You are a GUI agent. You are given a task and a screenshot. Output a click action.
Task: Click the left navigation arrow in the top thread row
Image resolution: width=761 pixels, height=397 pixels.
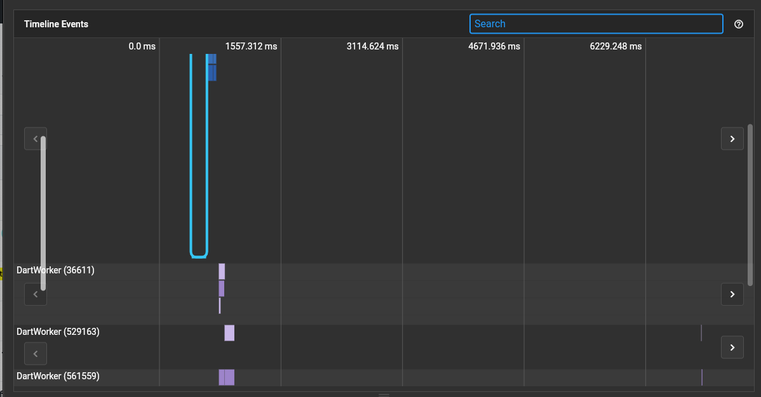tap(35, 138)
